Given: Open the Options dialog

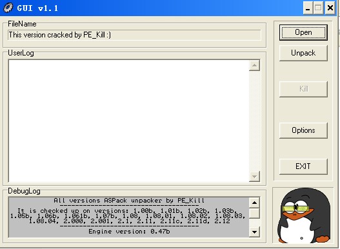Looking at the screenshot, I should [x=303, y=130].
